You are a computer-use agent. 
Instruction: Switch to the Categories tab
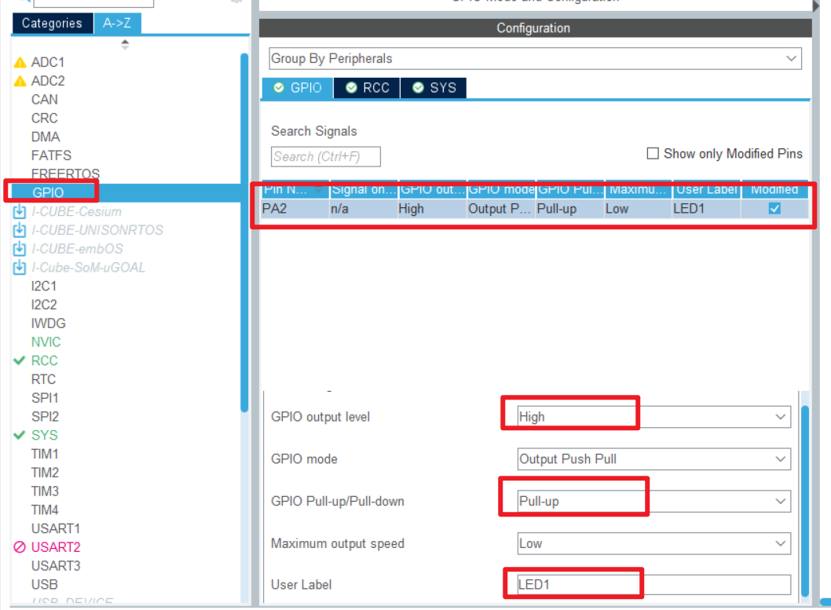[x=52, y=24]
